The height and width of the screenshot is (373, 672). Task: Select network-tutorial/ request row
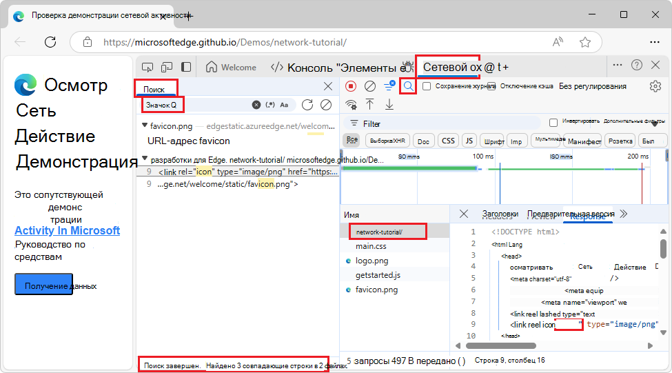click(395, 232)
